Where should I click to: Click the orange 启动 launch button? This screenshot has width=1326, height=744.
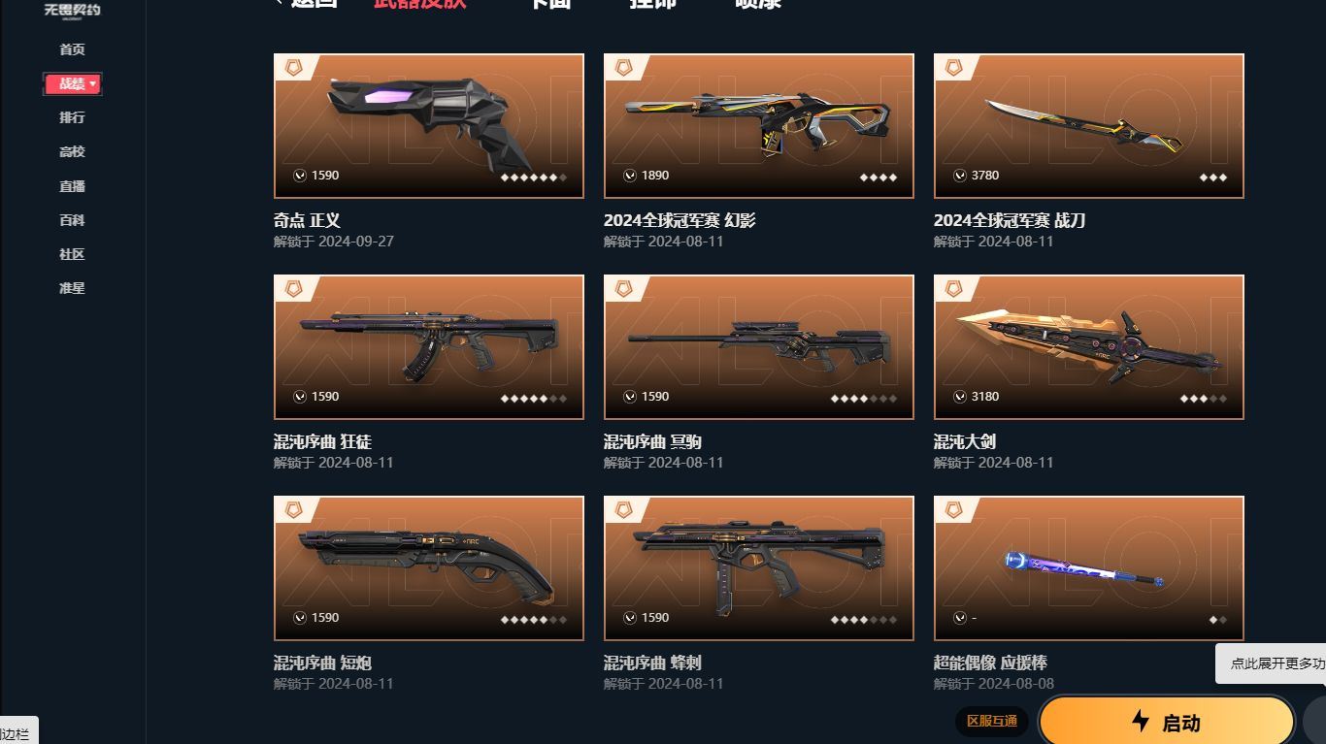pyautogui.click(x=1167, y=722)
